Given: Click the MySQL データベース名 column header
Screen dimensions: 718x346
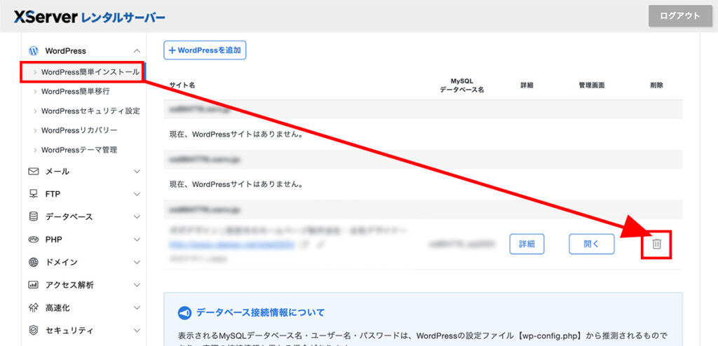Looking at the screenshot, I should [461, 85].
